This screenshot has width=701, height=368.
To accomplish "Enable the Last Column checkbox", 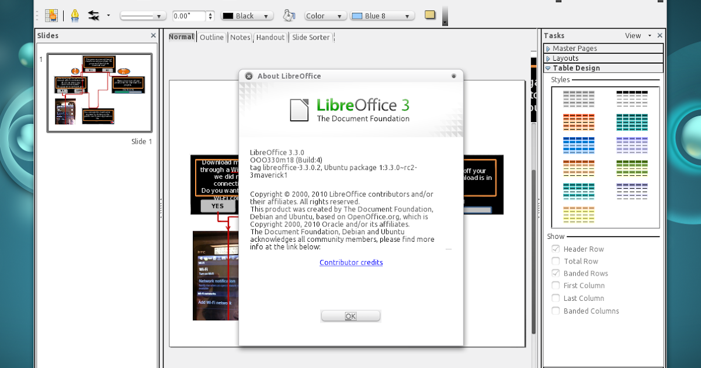I will point(556,298).
